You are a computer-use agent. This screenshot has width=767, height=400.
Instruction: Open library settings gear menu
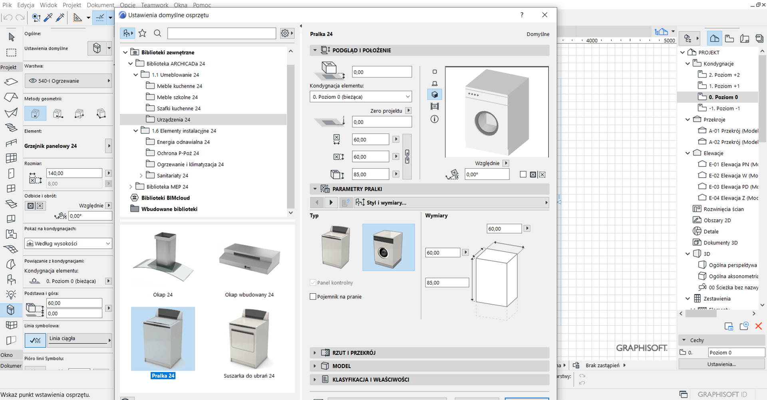[286, 34]
